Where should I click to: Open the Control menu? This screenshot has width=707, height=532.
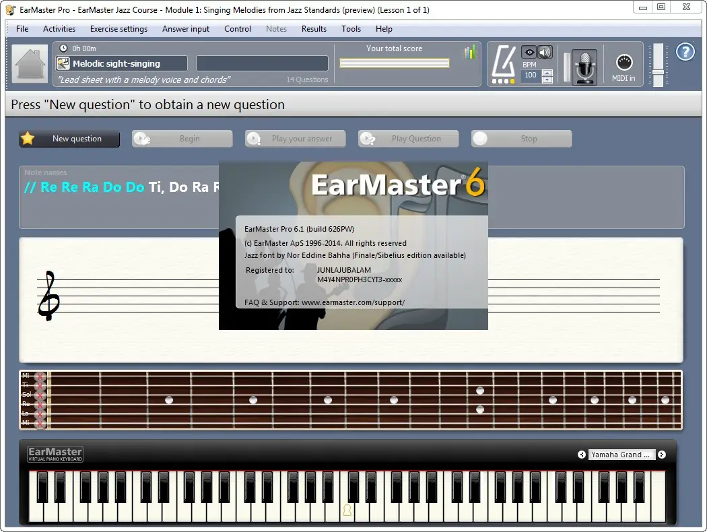click(238, 29)
